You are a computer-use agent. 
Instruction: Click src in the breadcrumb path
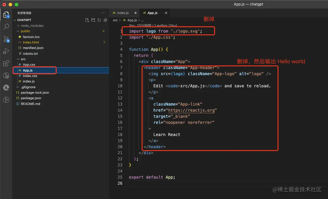pyautogui.click(x=115, y=20)
